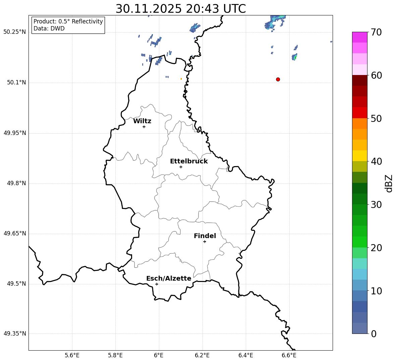Click the bright red 50 dBZ colorbar band
This screenshot has height=362, width=397.
[360, 113]
